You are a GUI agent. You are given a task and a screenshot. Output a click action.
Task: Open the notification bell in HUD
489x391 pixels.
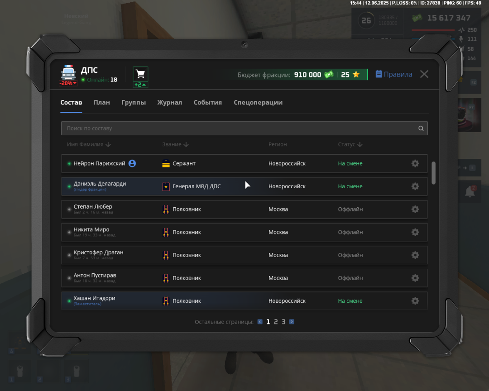pos(470,191)
